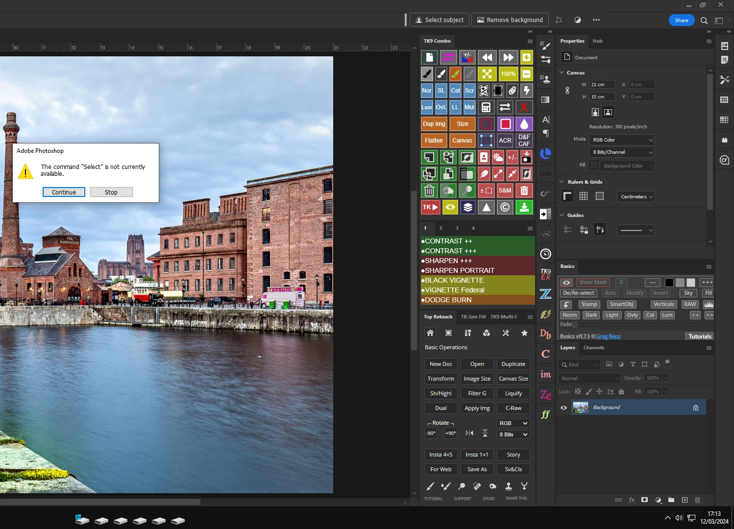The width and height of the screenshot is (734, 529).
Task: Click the red X icon in TK9 Combo
Action: tap(524, 107)
